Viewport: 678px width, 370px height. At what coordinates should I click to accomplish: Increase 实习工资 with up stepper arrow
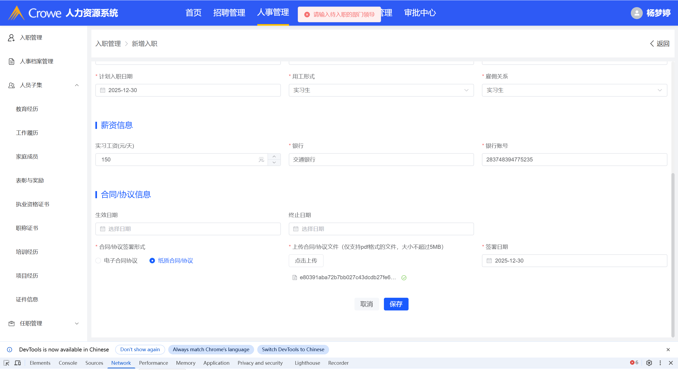point(274,156)
